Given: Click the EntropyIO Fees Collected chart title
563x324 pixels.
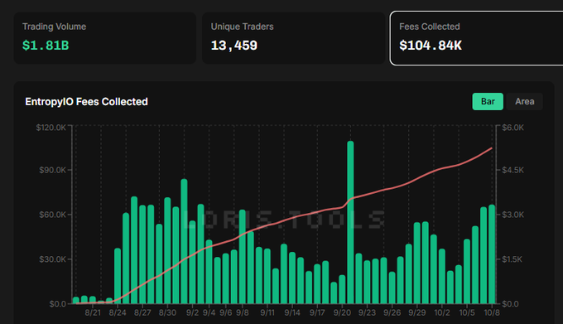Looking at the screenshot, I should pos(87,102).
